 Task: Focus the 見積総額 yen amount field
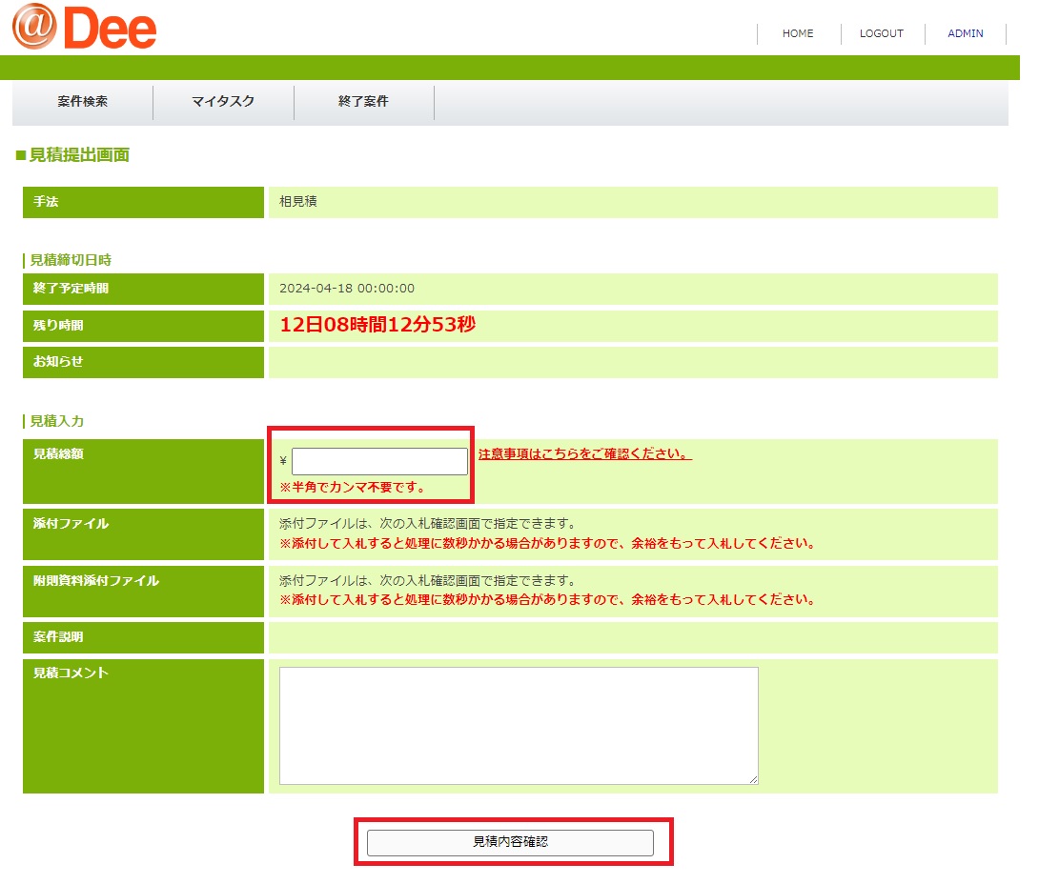click(x=379, y=461)
